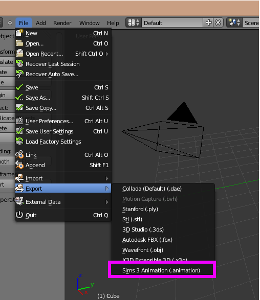
Task: Add a new screen layout with plus
Action: (208, 23)
